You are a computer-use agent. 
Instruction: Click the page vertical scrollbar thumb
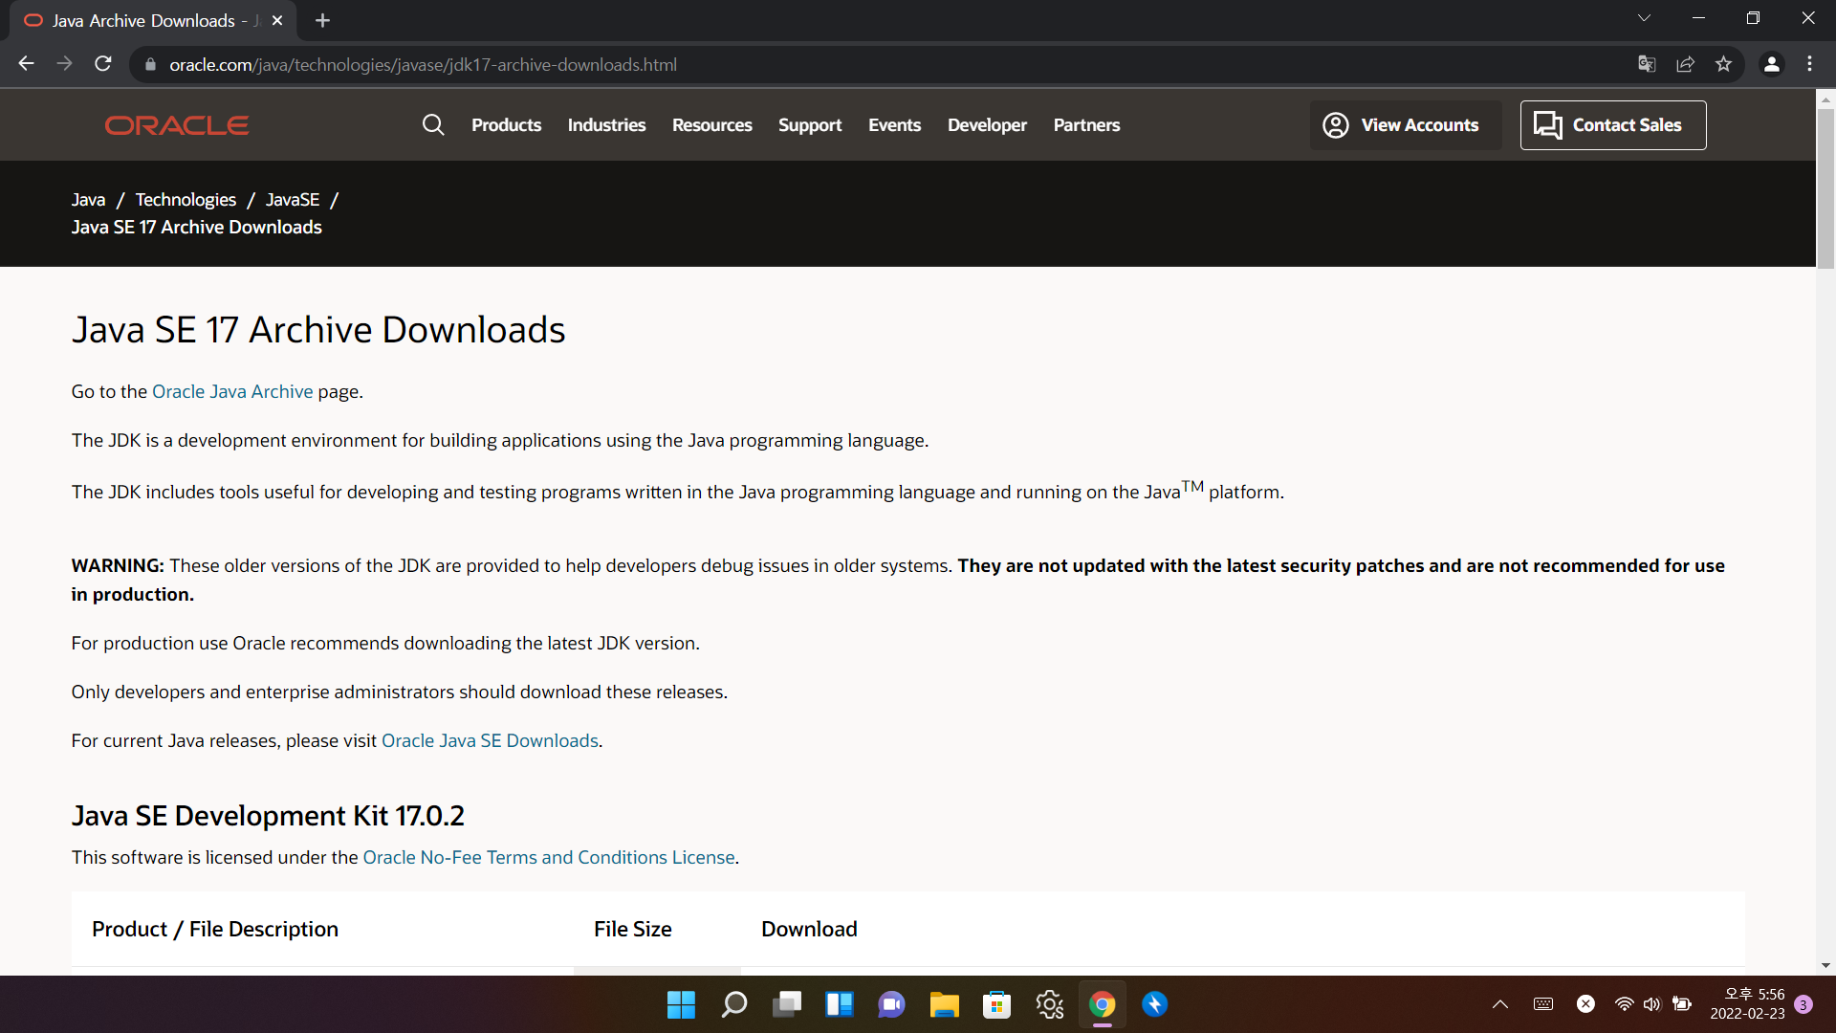[1825, 187]
